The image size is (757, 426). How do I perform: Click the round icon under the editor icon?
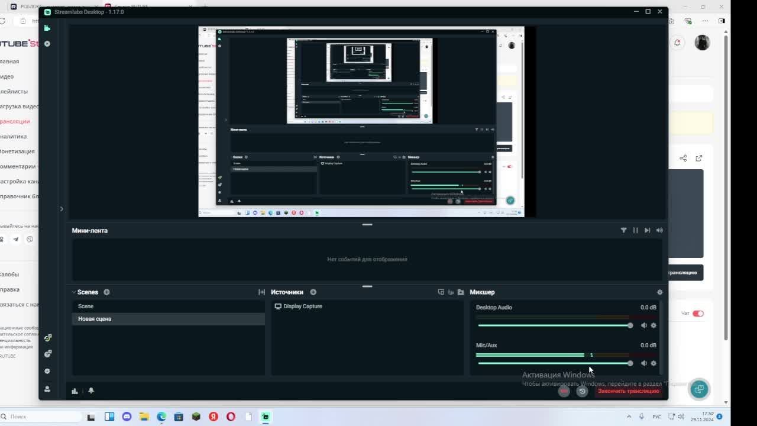[47, 44]
